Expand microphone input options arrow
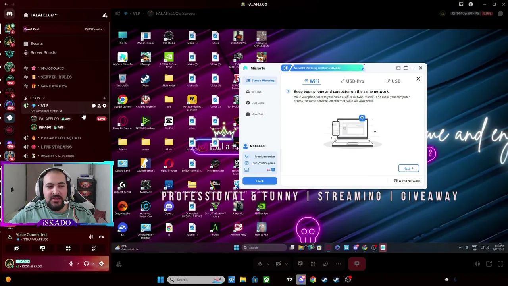Image resolution: width=508 pixels, height=286 pixels. [77, 263]
